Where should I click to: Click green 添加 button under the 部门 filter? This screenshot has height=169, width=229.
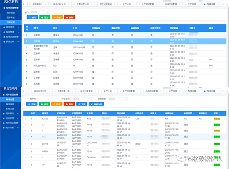pos(45,17)
